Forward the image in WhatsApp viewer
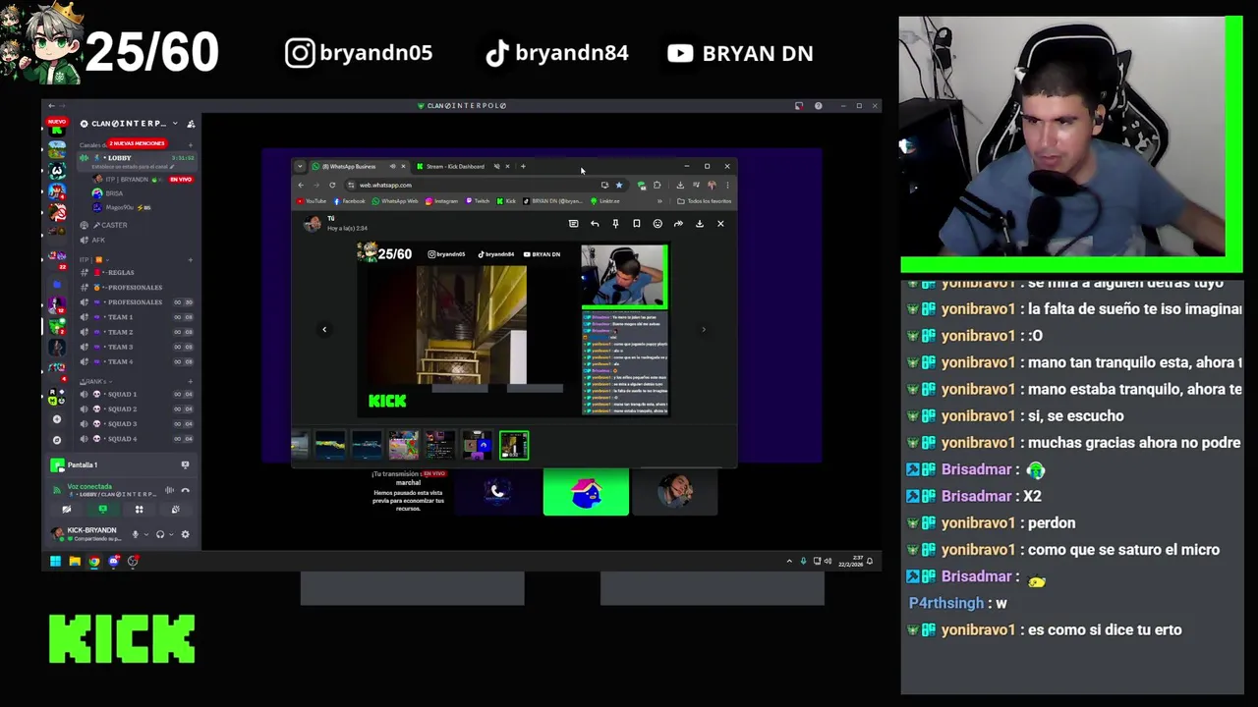 (x=678, y=224)
